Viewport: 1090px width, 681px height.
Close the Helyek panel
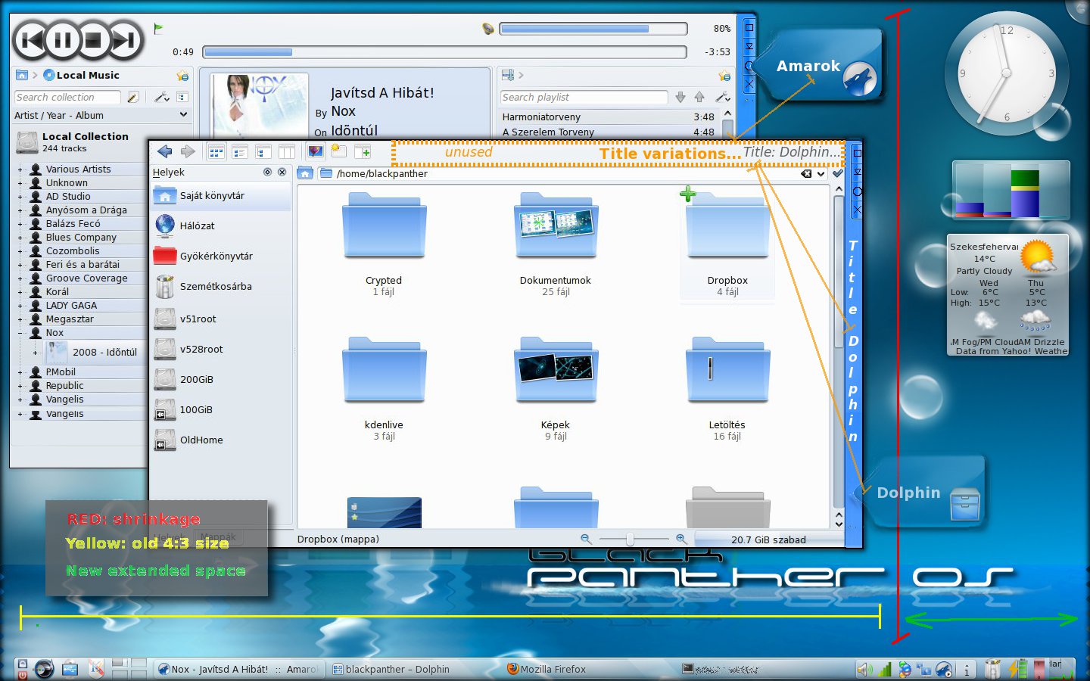click(x=282, y=172)
